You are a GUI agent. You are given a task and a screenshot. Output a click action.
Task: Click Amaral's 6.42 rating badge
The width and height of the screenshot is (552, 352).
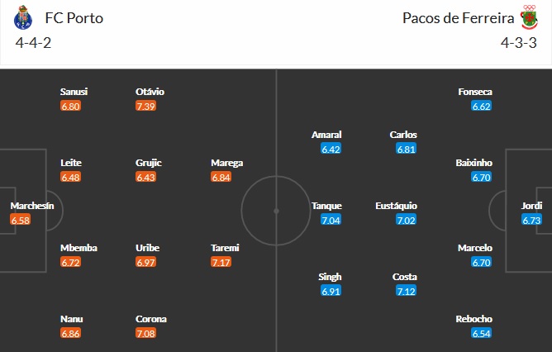[331, 150]
